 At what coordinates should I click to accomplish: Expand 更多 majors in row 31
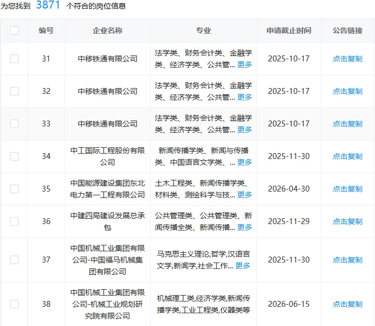point(244,65)
